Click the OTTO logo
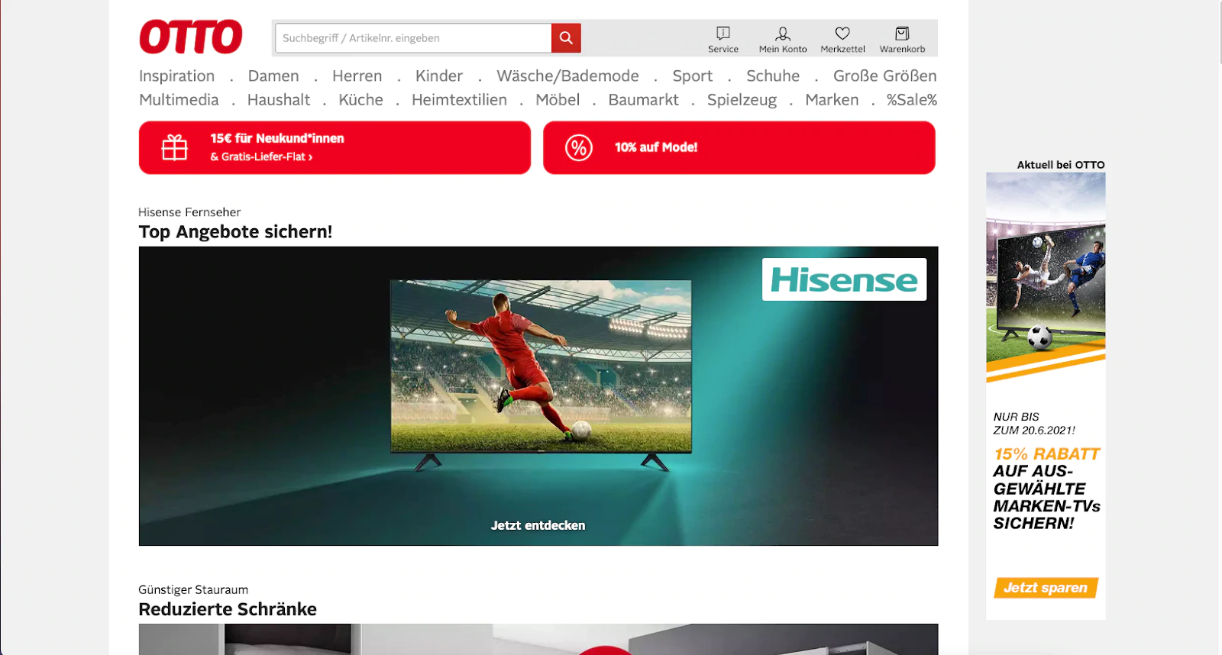1222x655 pixels. pyautogui.click(x=191, y=37)
